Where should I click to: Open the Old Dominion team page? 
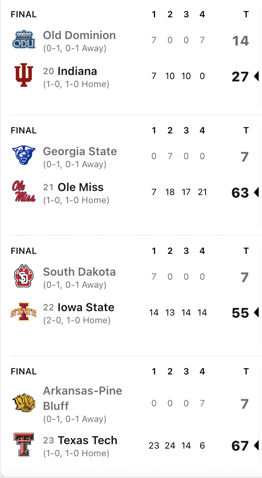(x=79, y=35)
